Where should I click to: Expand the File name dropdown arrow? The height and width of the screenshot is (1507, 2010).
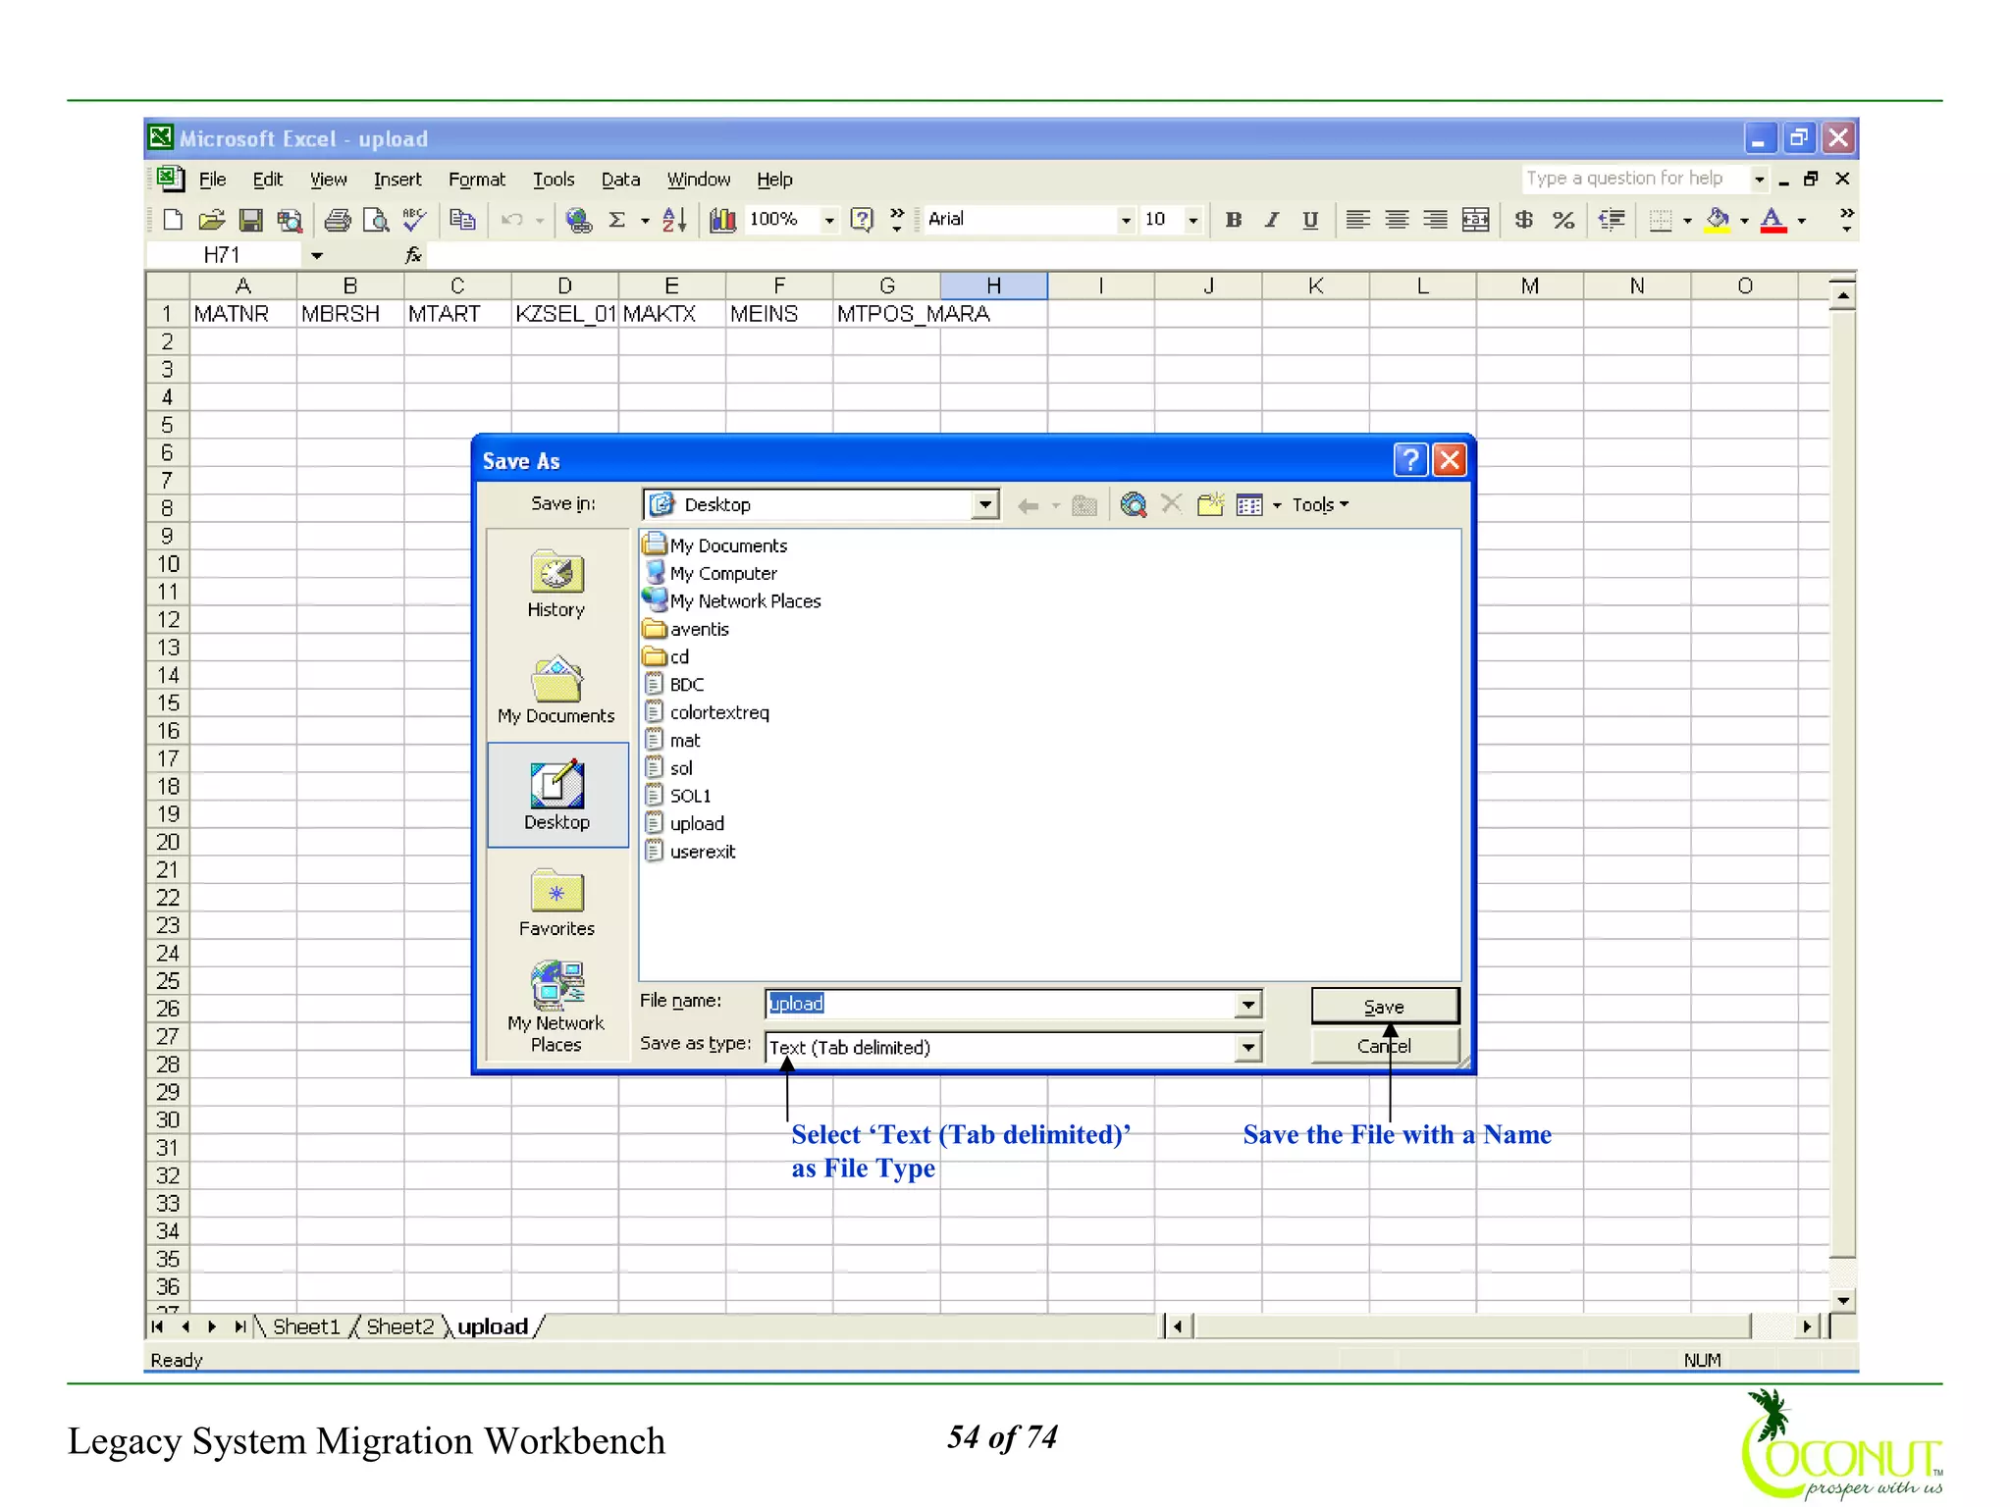[1247, 1004]
